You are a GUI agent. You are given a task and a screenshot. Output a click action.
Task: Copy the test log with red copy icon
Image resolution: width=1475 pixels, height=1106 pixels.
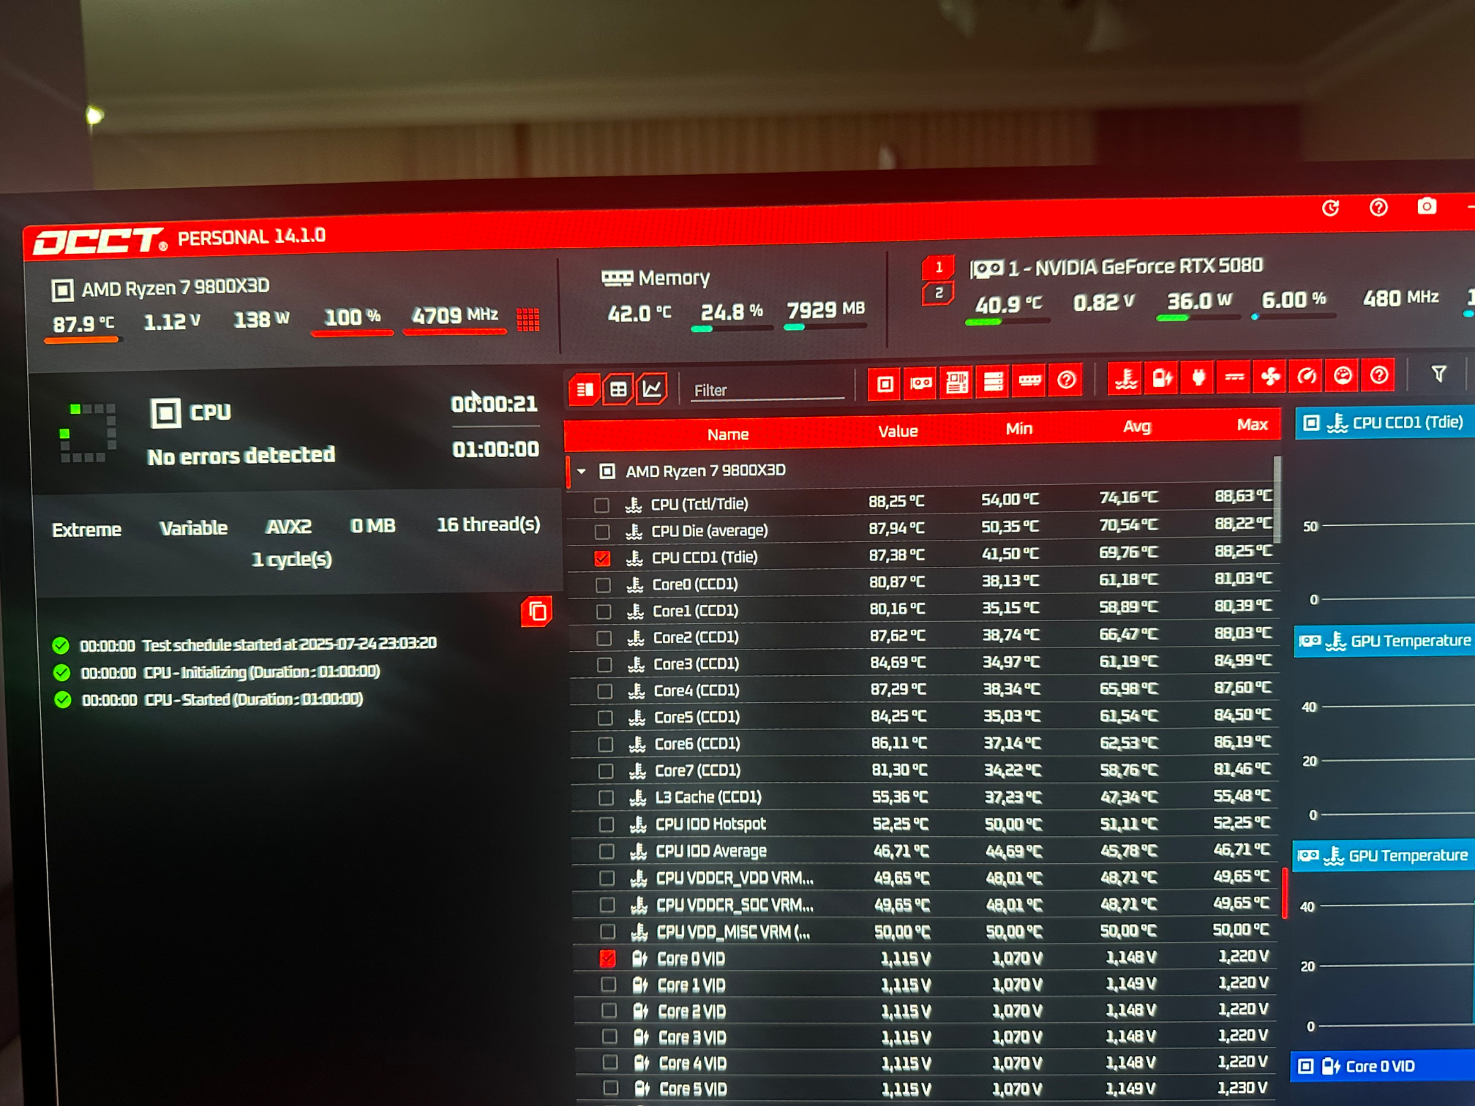(x=537, y=611)
